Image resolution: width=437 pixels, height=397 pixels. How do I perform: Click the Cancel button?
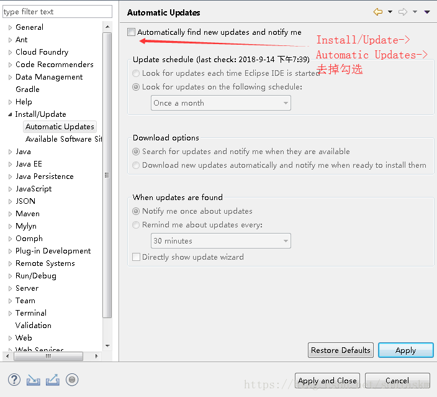397,381
